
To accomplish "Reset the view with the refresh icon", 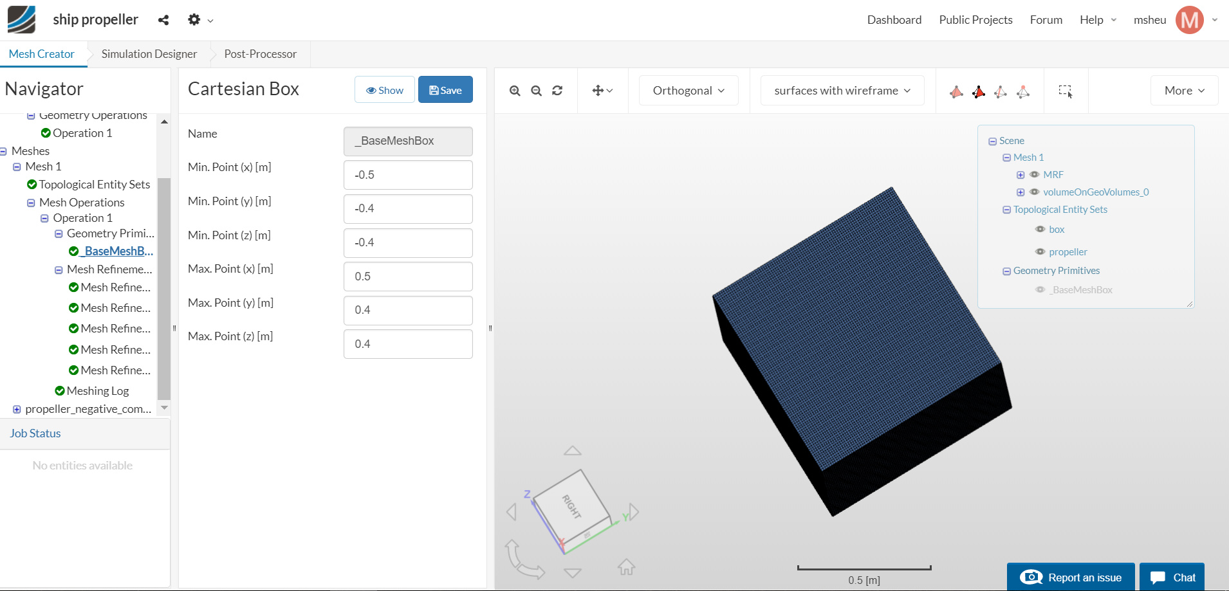I will point(557,91).
